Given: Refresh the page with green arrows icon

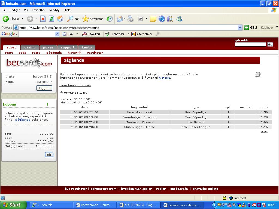Looking at the screenshot, I should 51,19.
